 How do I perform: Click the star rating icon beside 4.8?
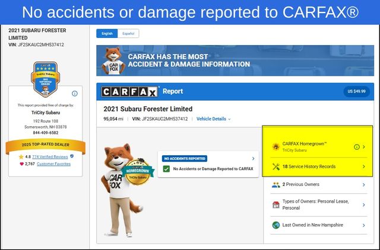[21, 157]
